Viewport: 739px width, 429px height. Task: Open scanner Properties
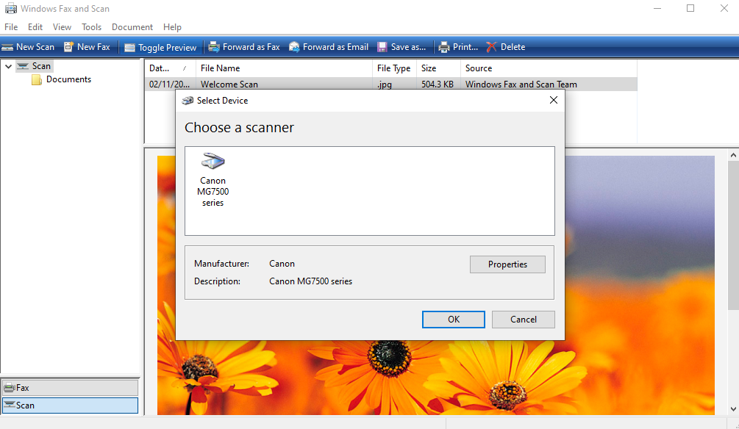(507, 264)
